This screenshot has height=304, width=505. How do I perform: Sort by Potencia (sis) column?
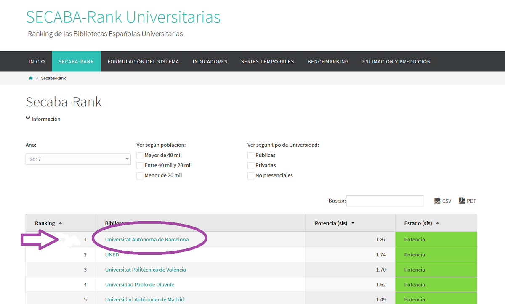335,223
